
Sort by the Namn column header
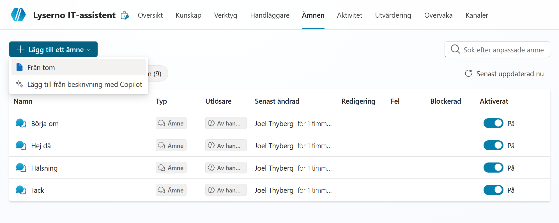coord(23,101)
